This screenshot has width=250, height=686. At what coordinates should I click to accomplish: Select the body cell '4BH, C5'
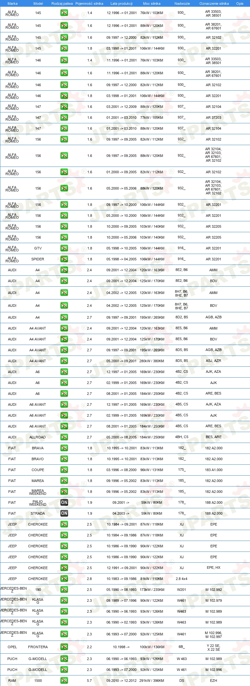point(182,437)
